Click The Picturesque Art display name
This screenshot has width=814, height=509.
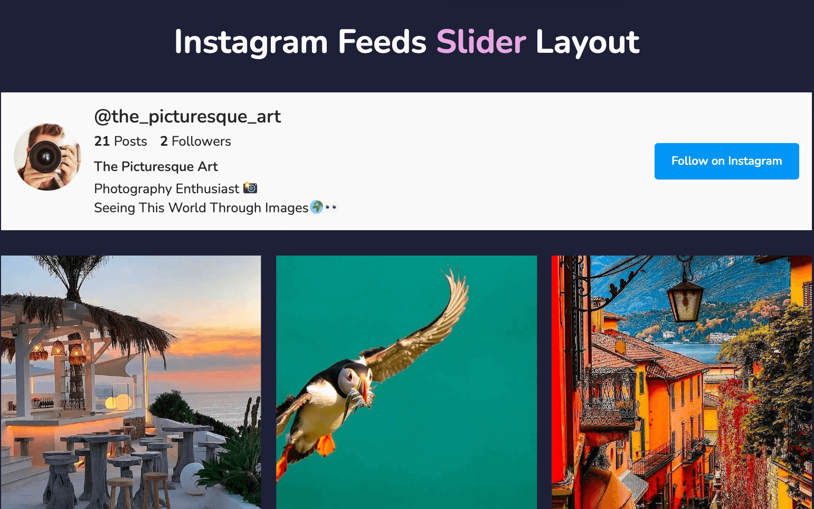(x=156, y=167)
